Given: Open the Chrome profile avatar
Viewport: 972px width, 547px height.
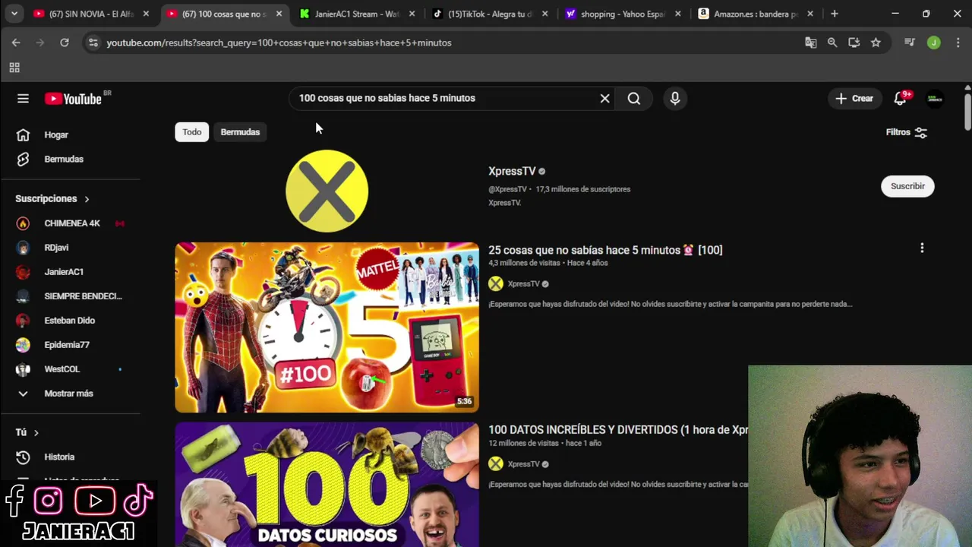Looking at the screenshot, I should 934,43.
